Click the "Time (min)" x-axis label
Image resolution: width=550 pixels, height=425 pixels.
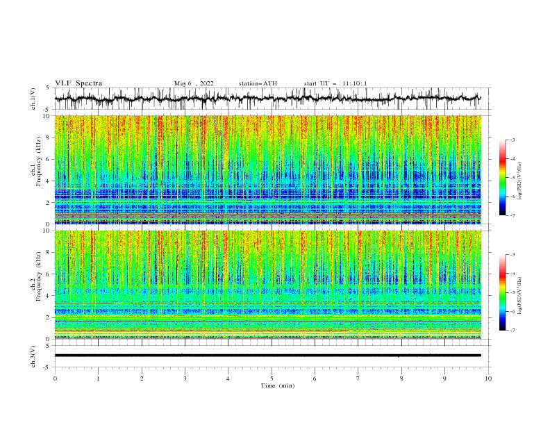pyautogui.click(x=278, y=385)
